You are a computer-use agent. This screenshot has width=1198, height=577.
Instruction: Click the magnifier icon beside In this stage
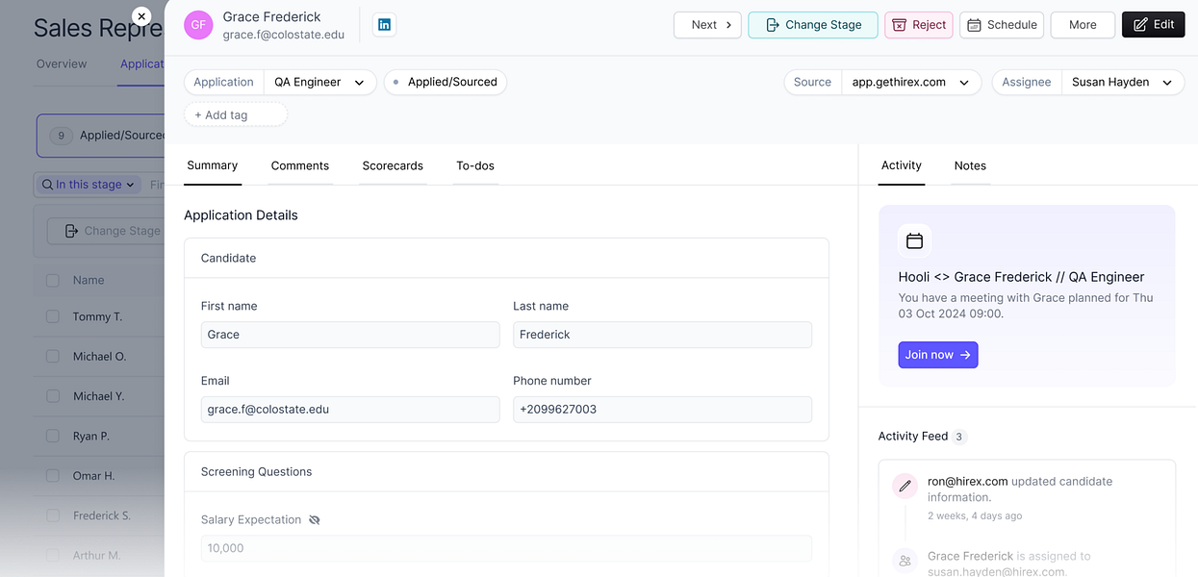point(47,185)
